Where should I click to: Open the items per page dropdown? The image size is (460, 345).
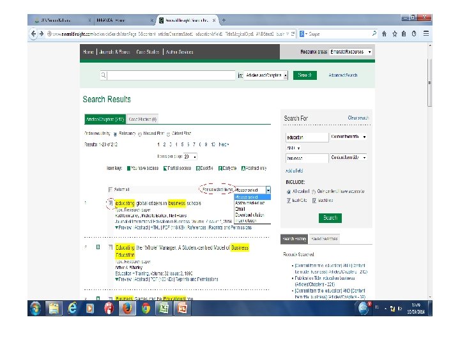[x=190, y=157]
